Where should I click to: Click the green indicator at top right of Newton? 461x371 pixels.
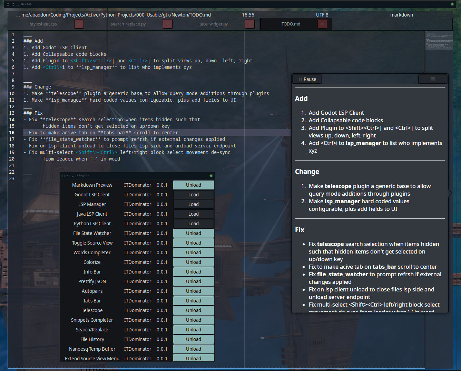click(x=452, y=4)
